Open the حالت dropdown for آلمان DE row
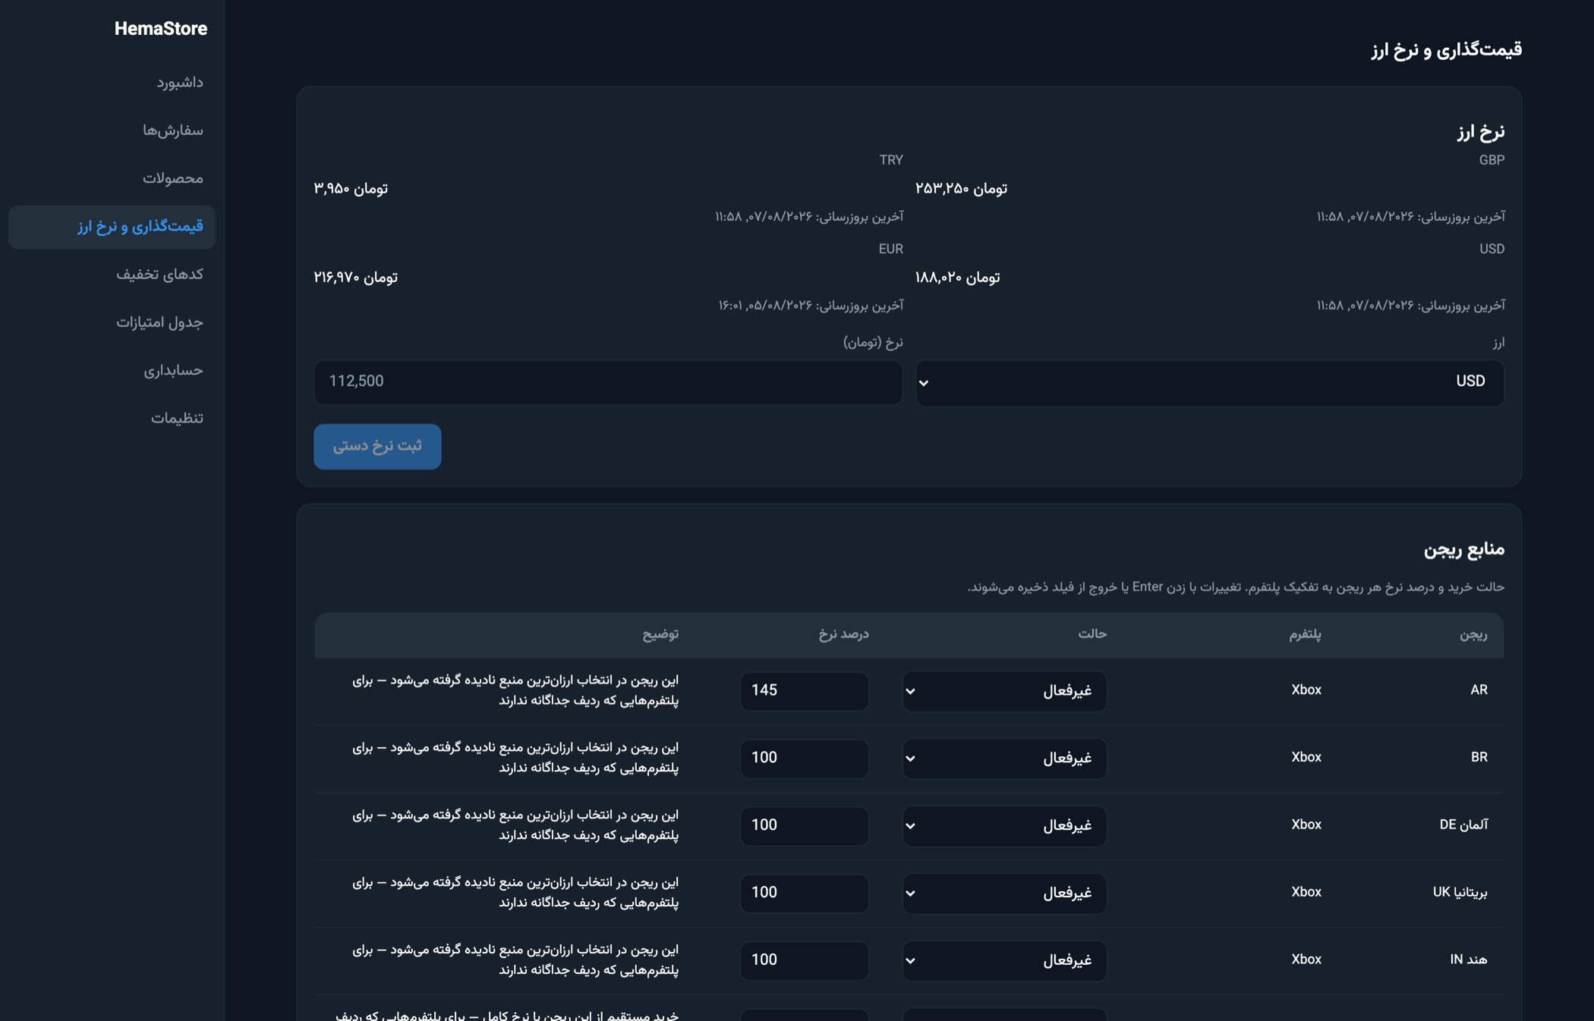This screenshot has width=1594, height=1021. (1003, 825)
